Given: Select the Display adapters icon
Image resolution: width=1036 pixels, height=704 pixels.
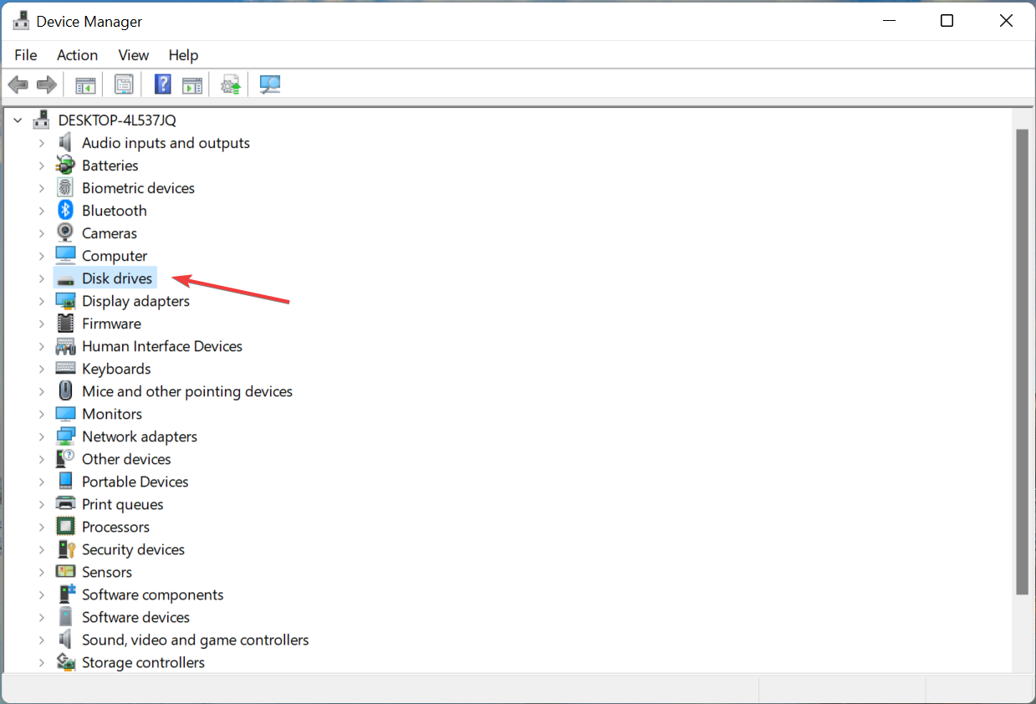Looking at the screenshot, I should (x=65, y=301).
